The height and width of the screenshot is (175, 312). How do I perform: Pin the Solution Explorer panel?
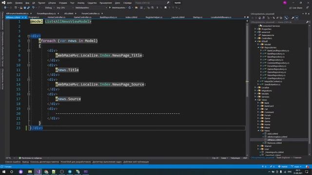coord(306,14)
